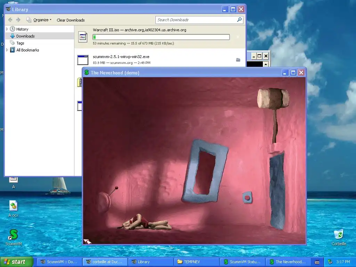Switch to The Neverhood taskbar item

(x=288, y=262)
